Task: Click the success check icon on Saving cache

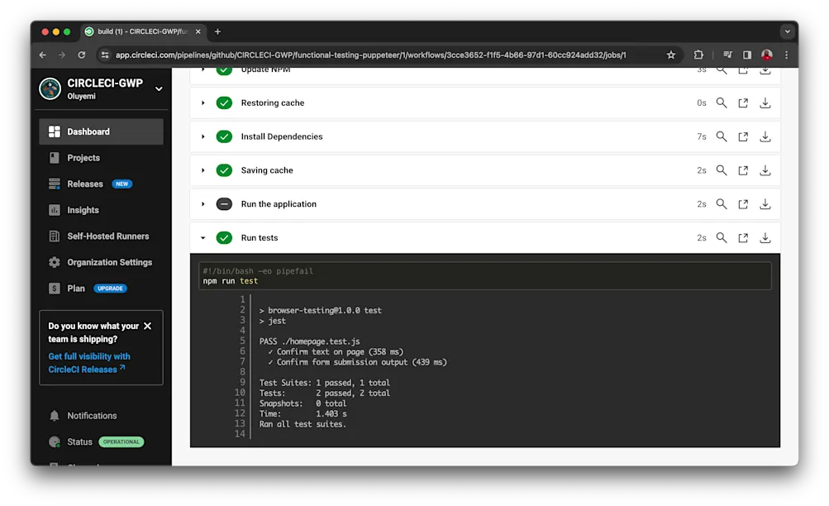Action: (x=223, y=170)
